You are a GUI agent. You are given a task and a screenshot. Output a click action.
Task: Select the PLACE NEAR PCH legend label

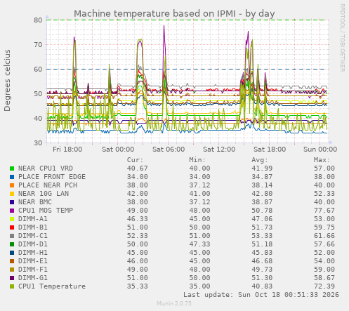pos(48,185)
